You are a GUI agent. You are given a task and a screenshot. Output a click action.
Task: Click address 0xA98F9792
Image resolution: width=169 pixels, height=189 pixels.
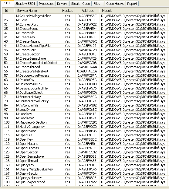(87, 148)
